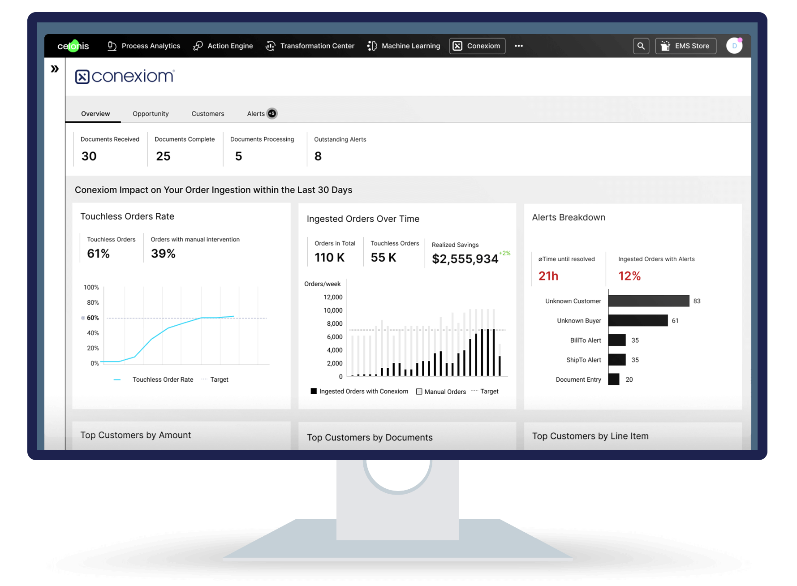Viewport: 797px width, 586px height.
Task: Expand sidebar with double chevron
Action: pyautogui.click(x=55, y=69)
